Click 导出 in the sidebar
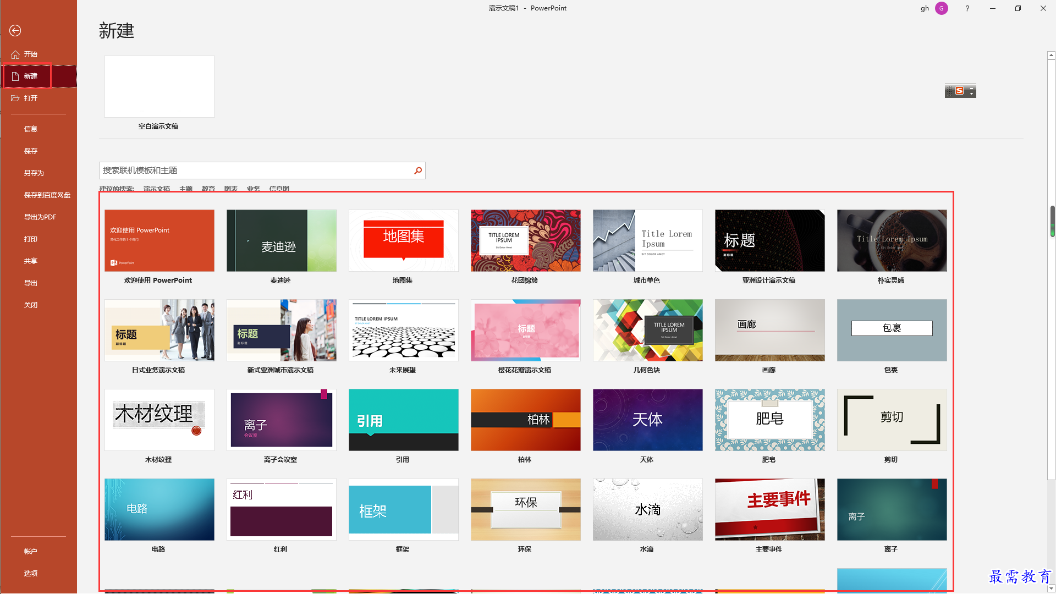The image size is (1056, 594). coord(38,283)
